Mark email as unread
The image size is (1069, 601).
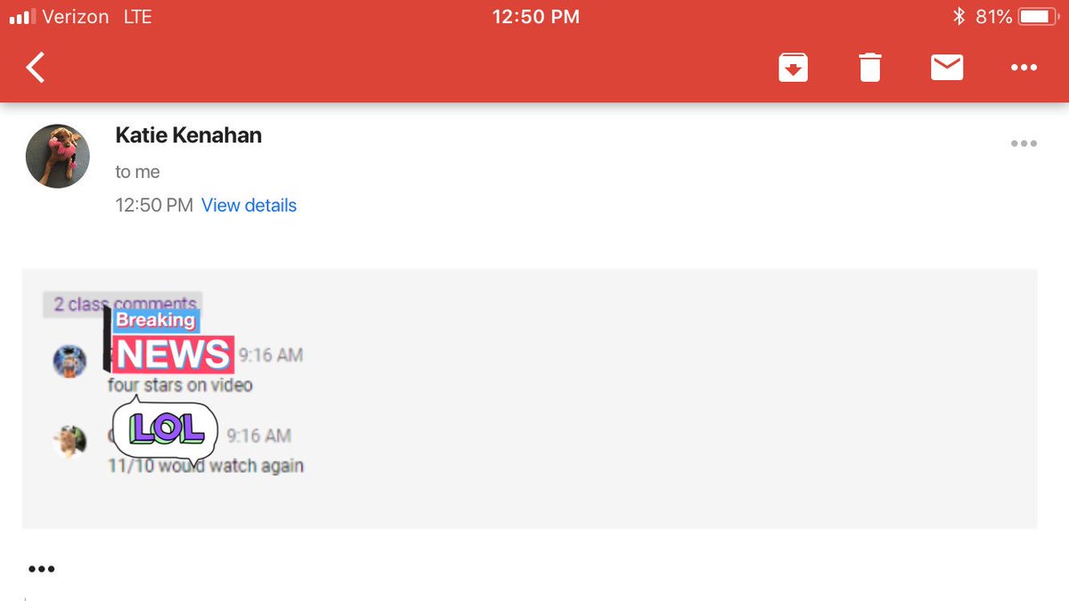[x=946, y=68]
